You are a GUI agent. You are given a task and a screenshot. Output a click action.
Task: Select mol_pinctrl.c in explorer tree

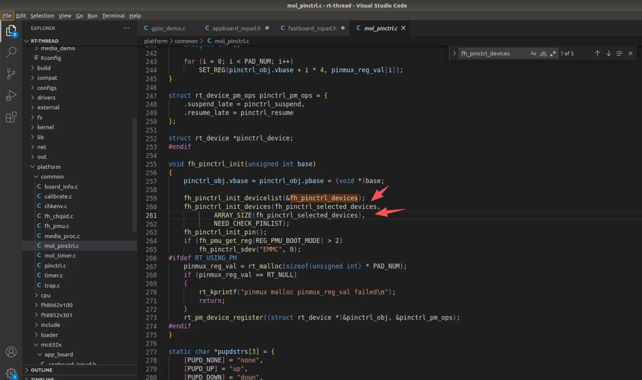coord(62,246)
